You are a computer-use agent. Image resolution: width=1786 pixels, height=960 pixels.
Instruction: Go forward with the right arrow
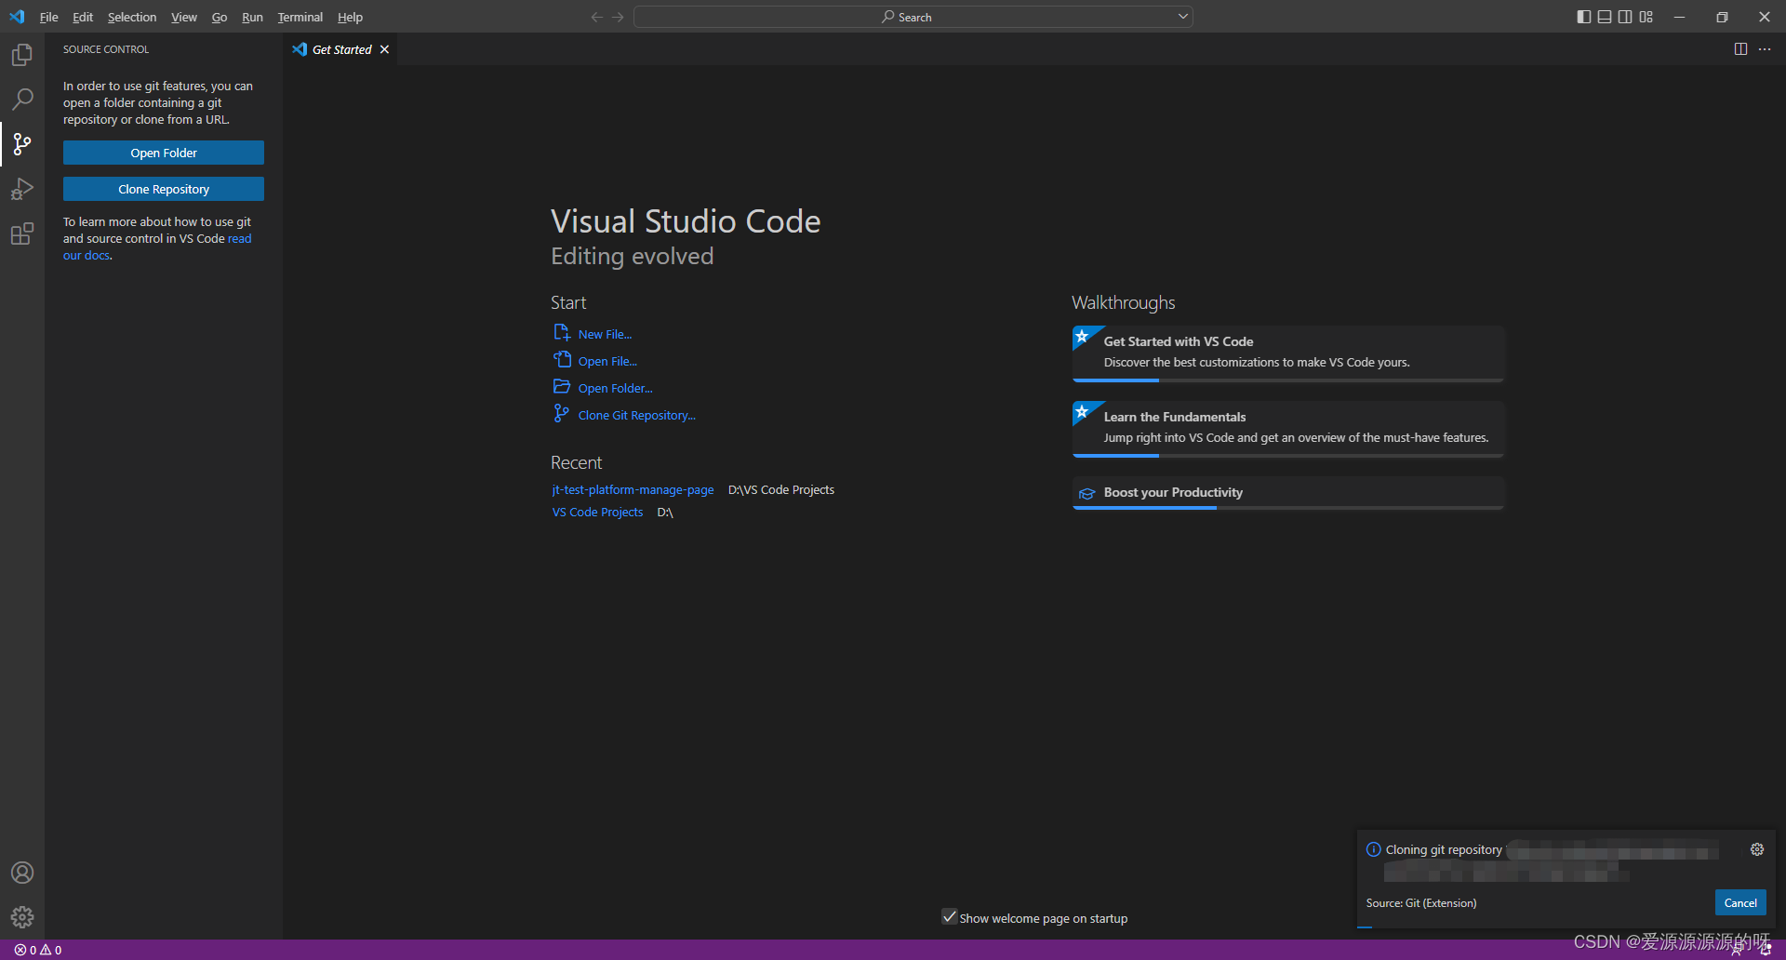[618, 17]
